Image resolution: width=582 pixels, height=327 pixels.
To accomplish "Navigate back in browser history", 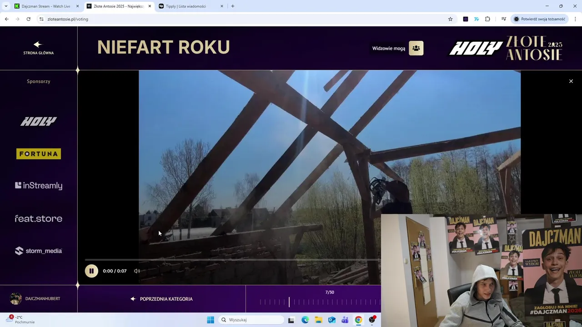I will (x=6, y=19).
